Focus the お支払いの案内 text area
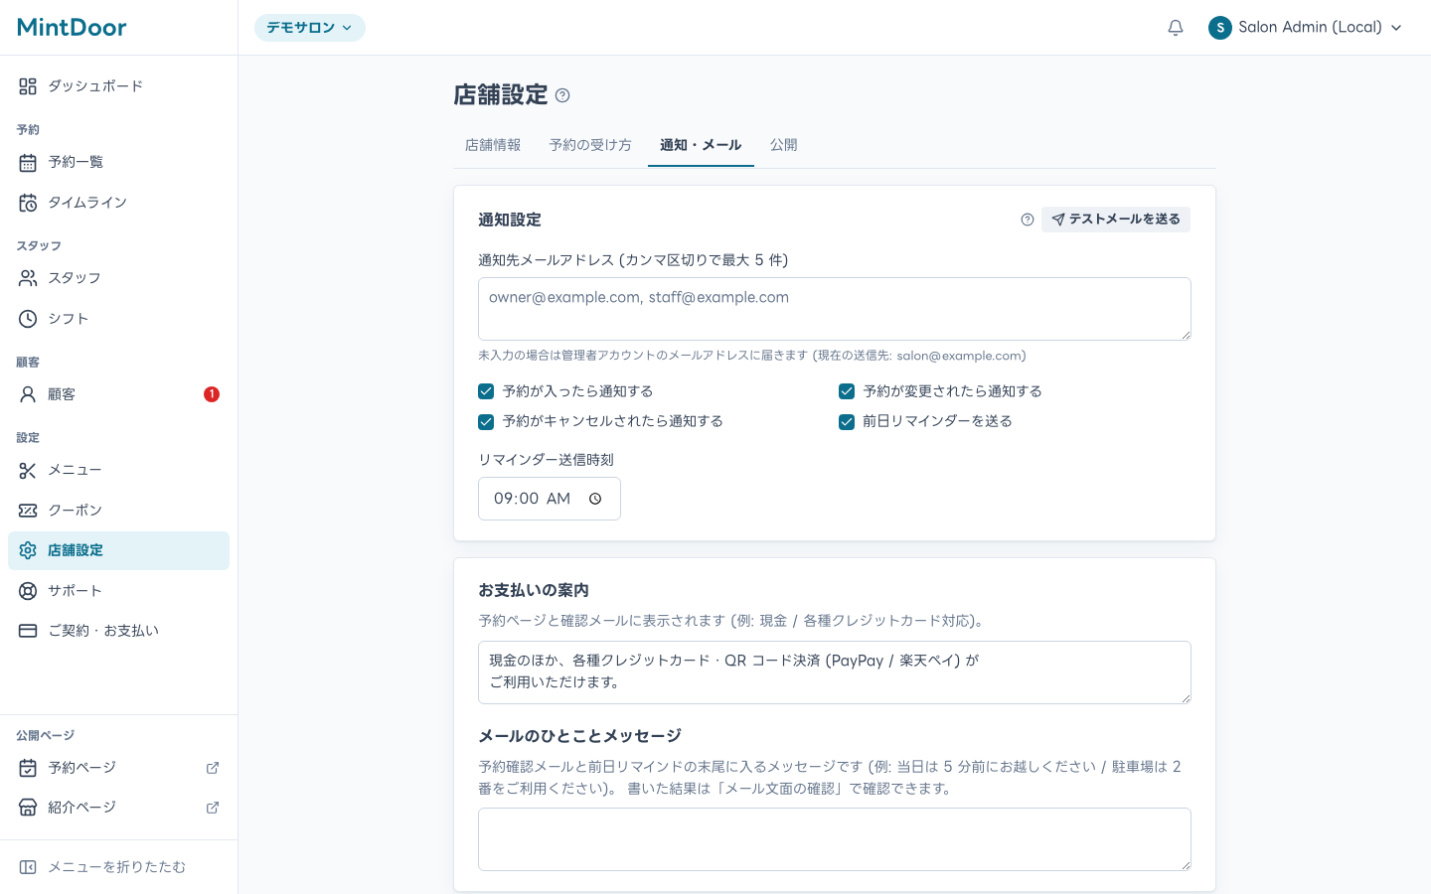Viewport: 1431px width, 894px height. click(835, 672)
